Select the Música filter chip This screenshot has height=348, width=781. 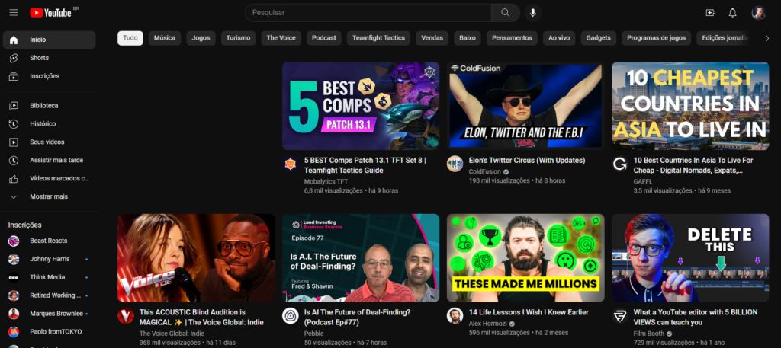165,38
